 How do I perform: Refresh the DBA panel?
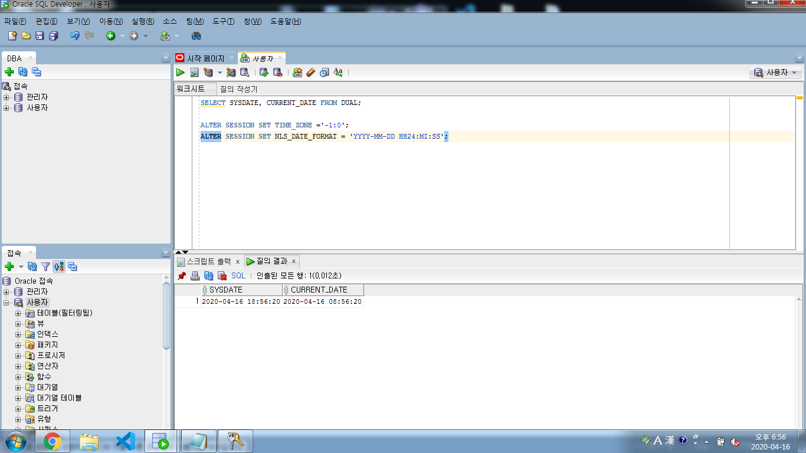coord(23,72)
